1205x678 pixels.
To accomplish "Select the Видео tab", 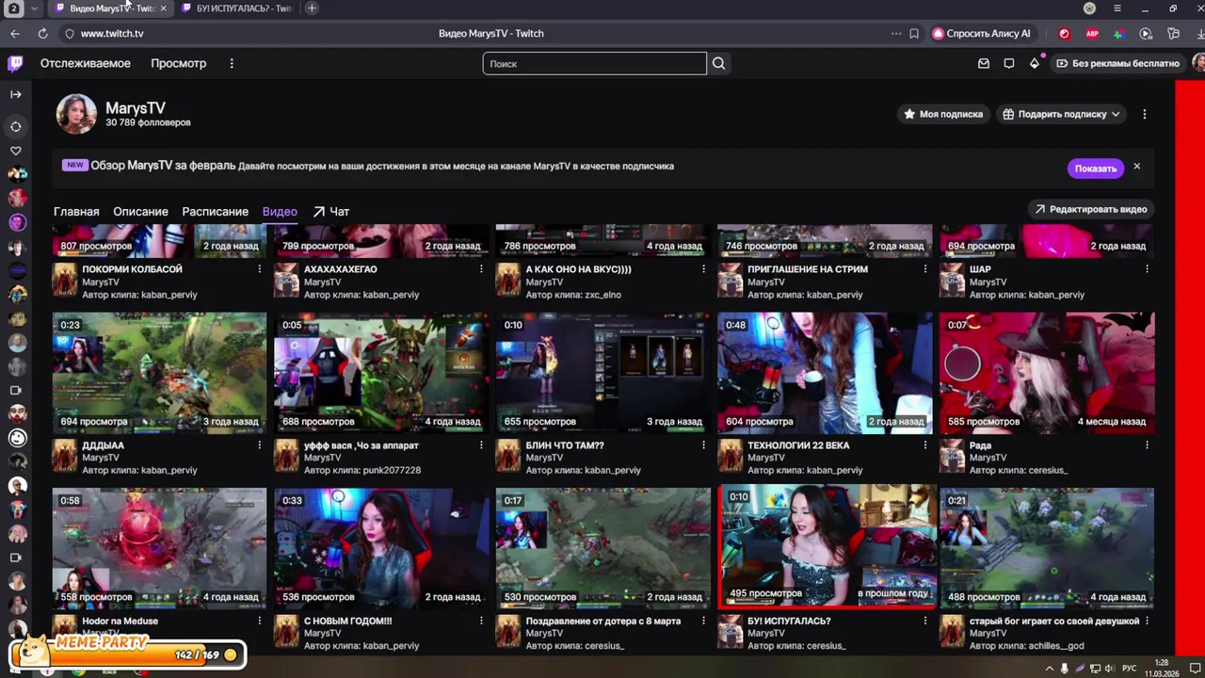I will (280, 212).
